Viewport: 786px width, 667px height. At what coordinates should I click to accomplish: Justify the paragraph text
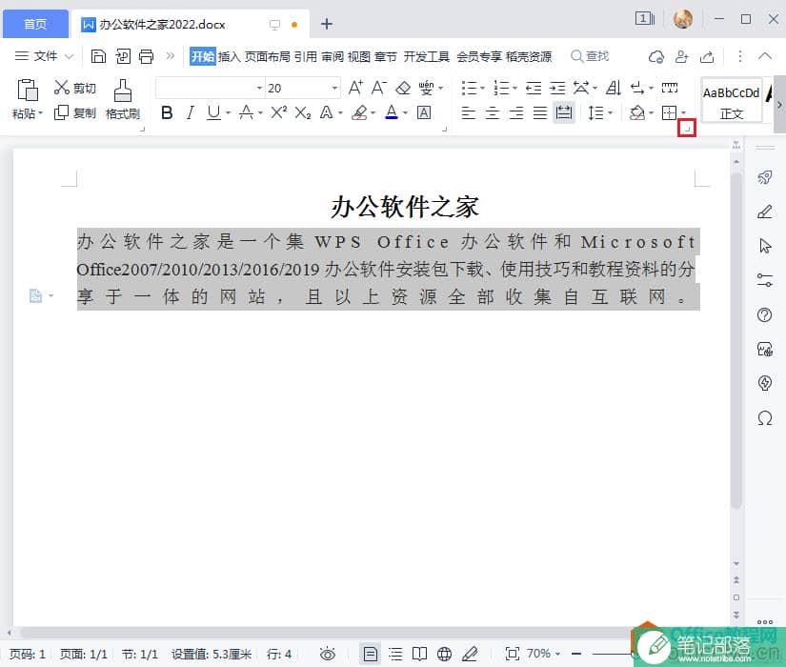point(540,112)
